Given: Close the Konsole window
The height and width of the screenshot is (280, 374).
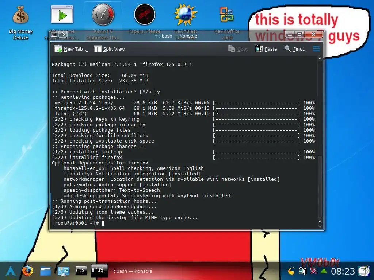Looking at the screenshot, I should pyautogui.click(x=313, y=35).
